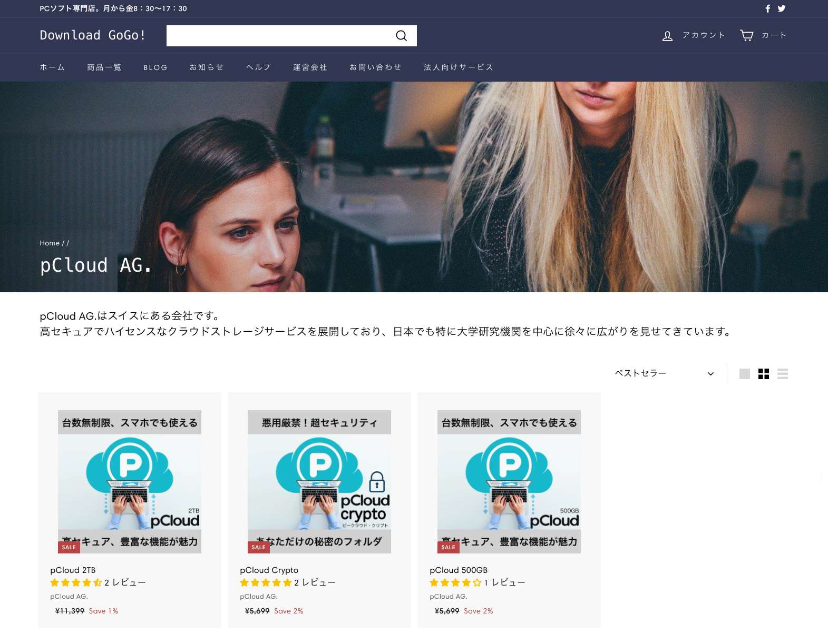Open the 運営会社 menu item
The image size is (828, 634).
(x=310, y=67)
